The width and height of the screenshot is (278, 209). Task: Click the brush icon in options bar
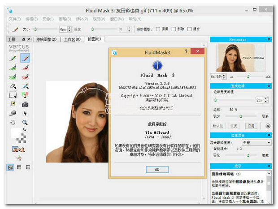pyautogui.click(x=15, y=29)
